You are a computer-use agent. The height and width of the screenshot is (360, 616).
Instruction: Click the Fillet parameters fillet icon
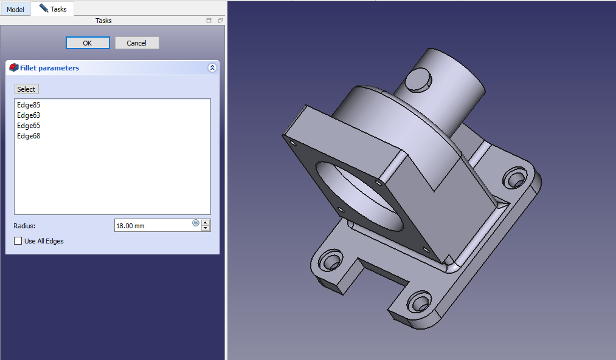pos(13,68)
